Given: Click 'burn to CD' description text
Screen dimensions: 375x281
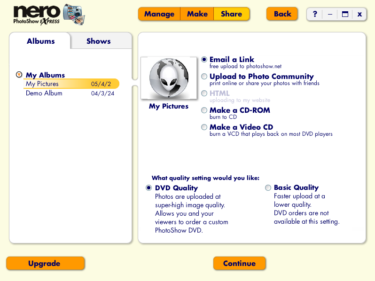Looking at the screenshot, I should tap(223, 117).
